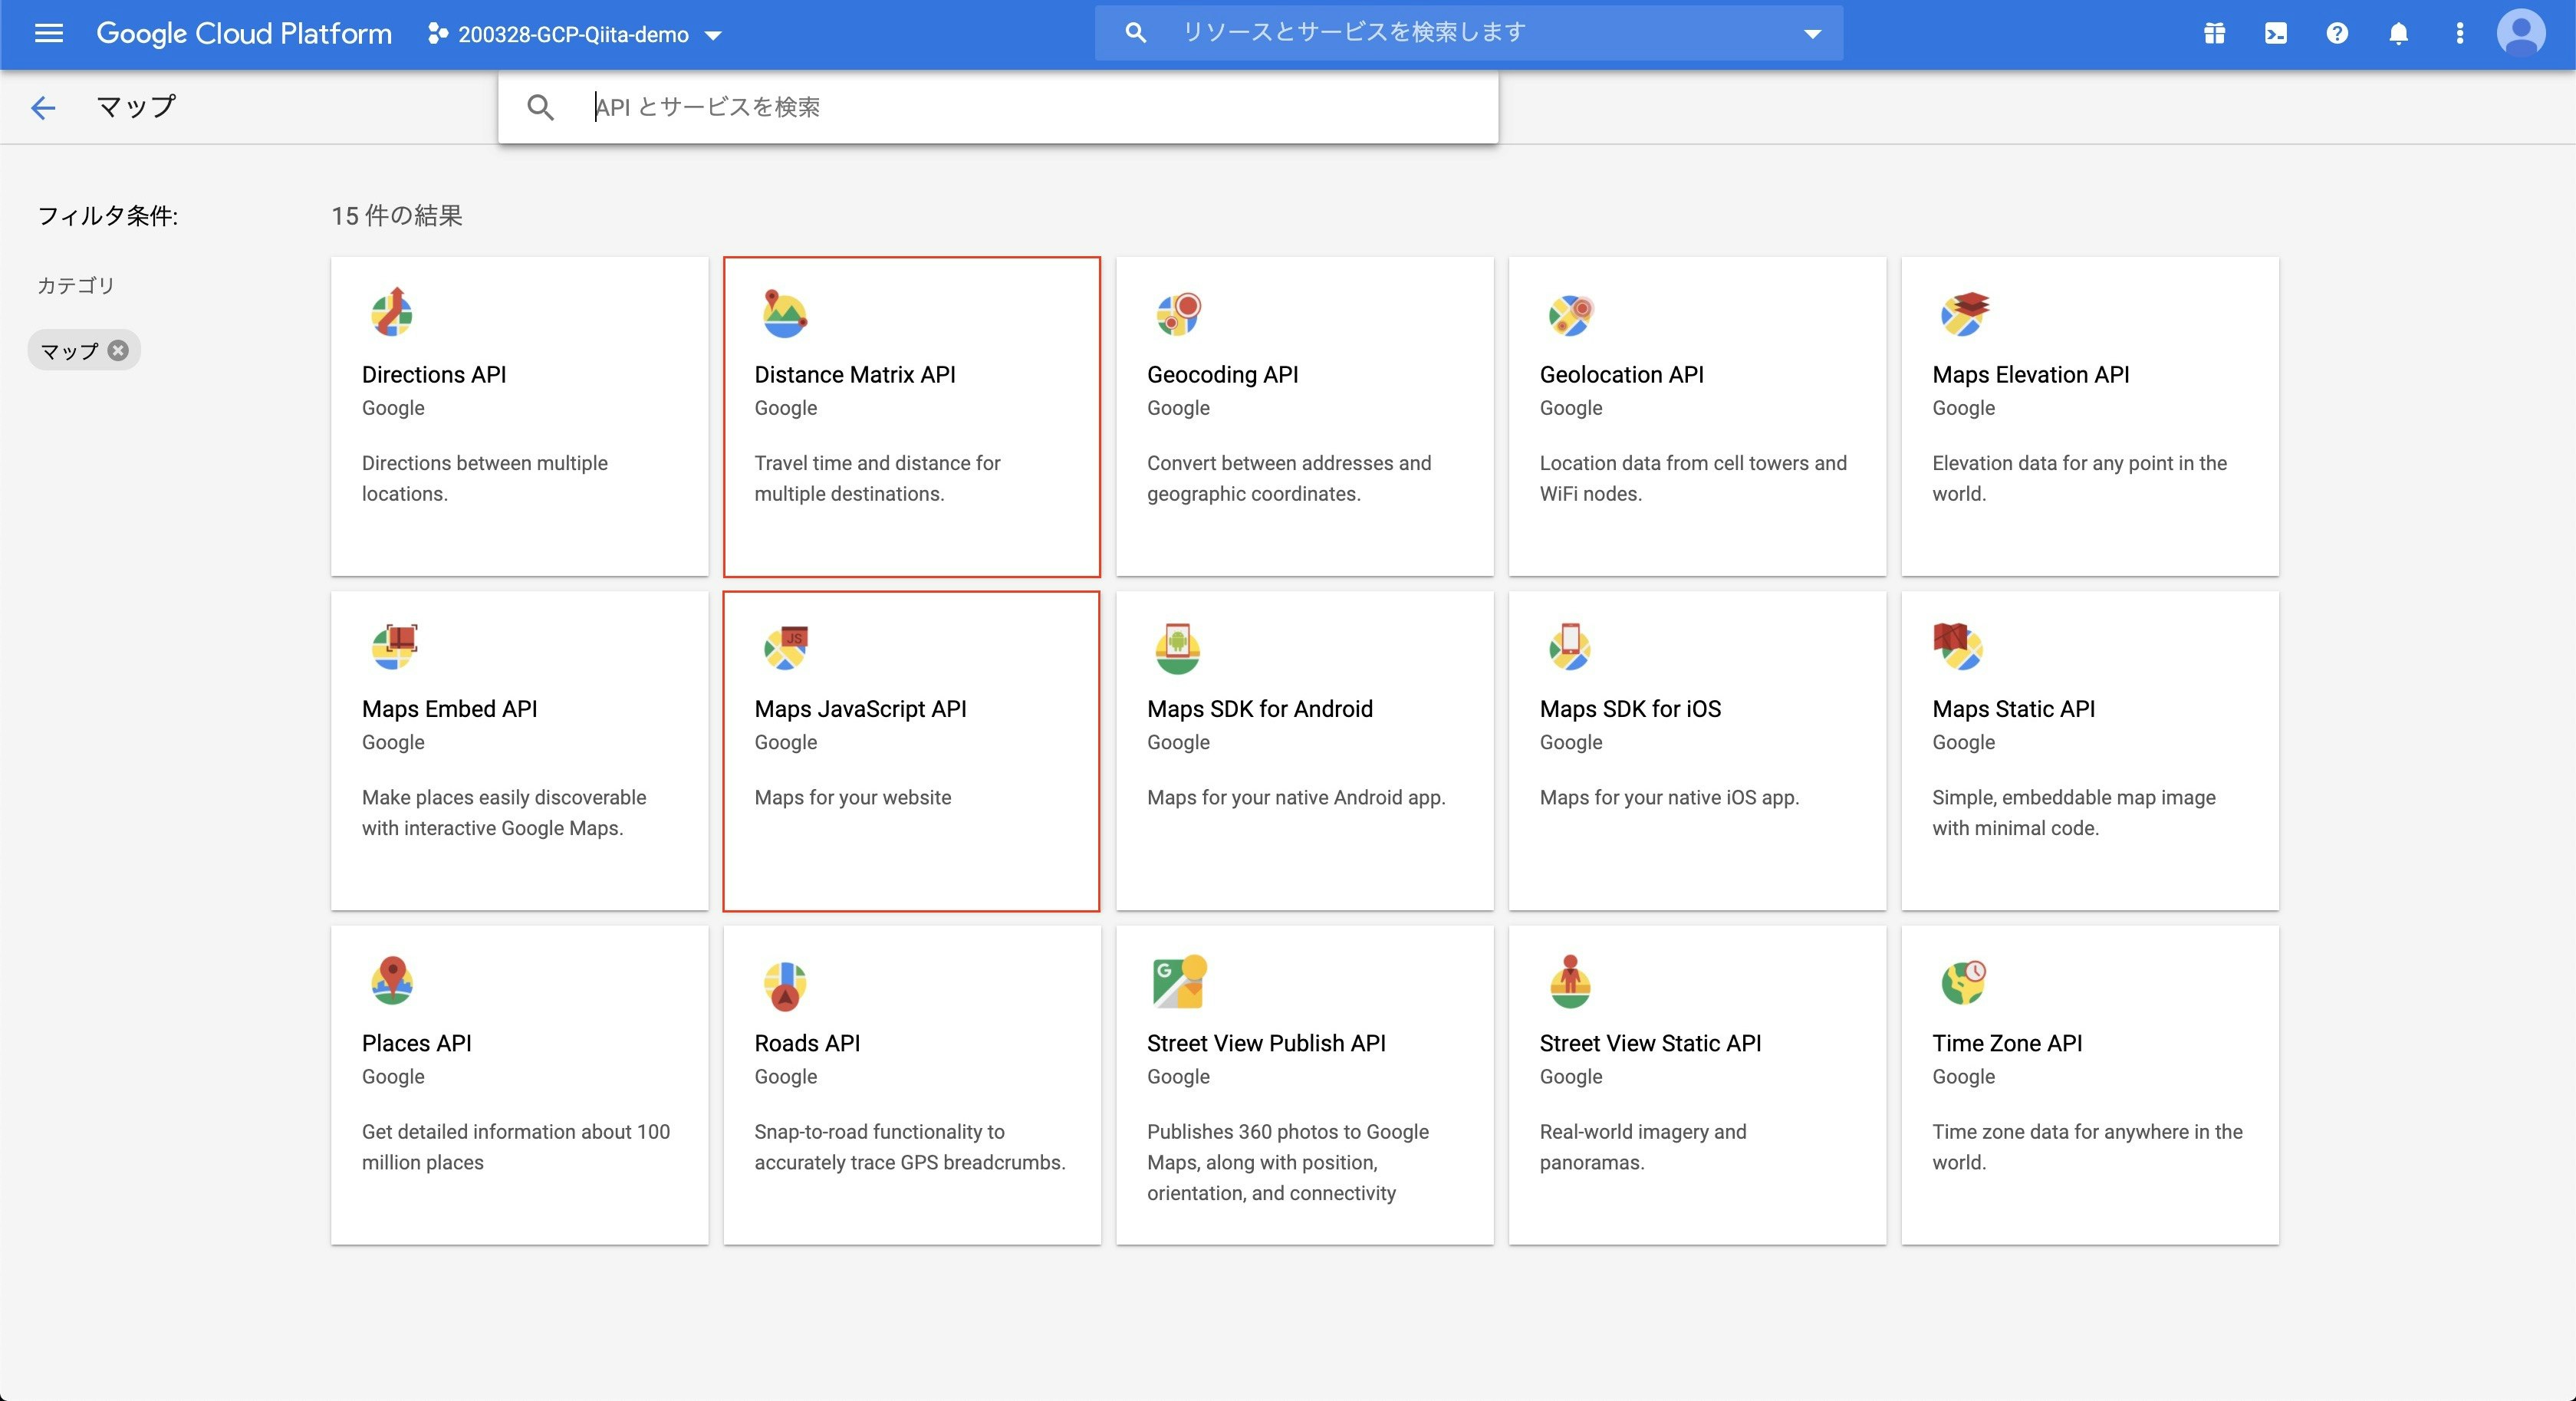Click the マップ filter chip label
The image size is (2576, 1401).
pyautogui.click(x=69, y=350)
